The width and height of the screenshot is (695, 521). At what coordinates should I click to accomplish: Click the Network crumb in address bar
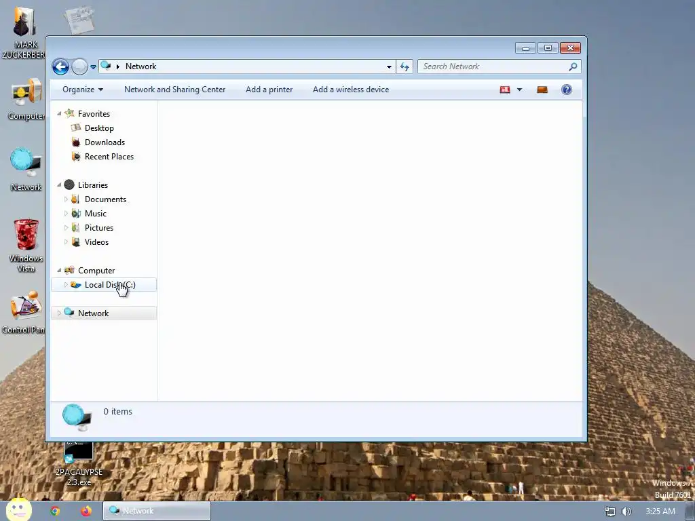(140, 66)
